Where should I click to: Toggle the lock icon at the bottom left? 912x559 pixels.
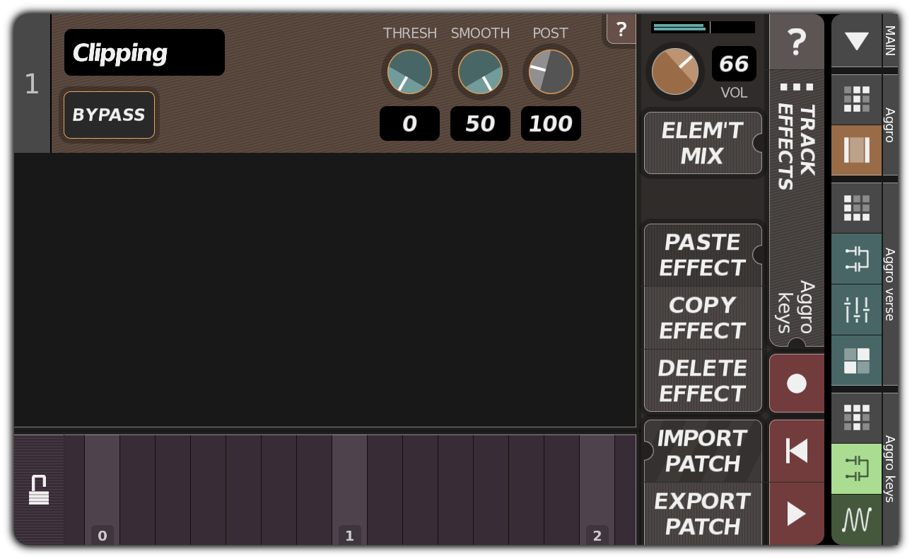[x=39, y=490]
